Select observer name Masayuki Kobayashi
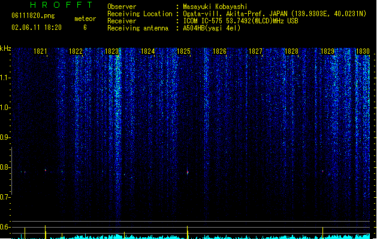Screen dimensions: 377x239 (215, 7)
